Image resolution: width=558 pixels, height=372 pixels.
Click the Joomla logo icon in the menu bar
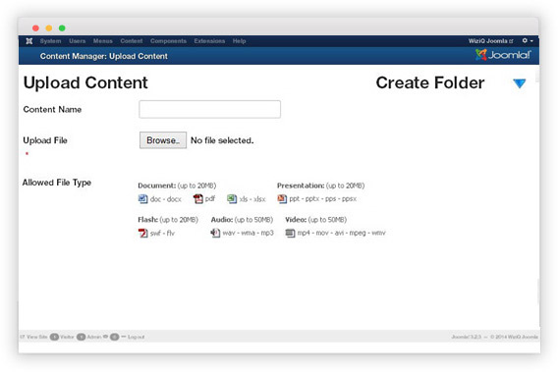point(29,41)
